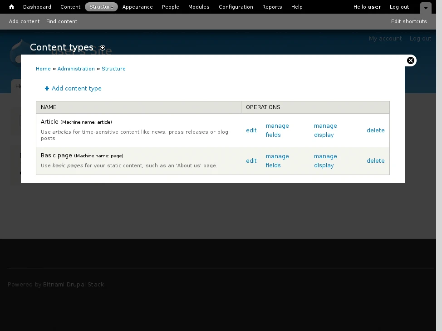The width and height of the screenshot is (442, 331).
Task: Open the user account link in toolbar
Action: pyautogui.click(x=374, y=7)
